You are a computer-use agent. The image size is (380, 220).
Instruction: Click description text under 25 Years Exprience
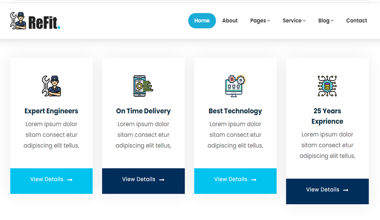pos(327,145)
